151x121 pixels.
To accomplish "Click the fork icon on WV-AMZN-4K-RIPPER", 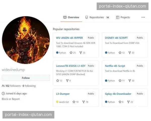I will pyautogui.click(x=81, y=53).
